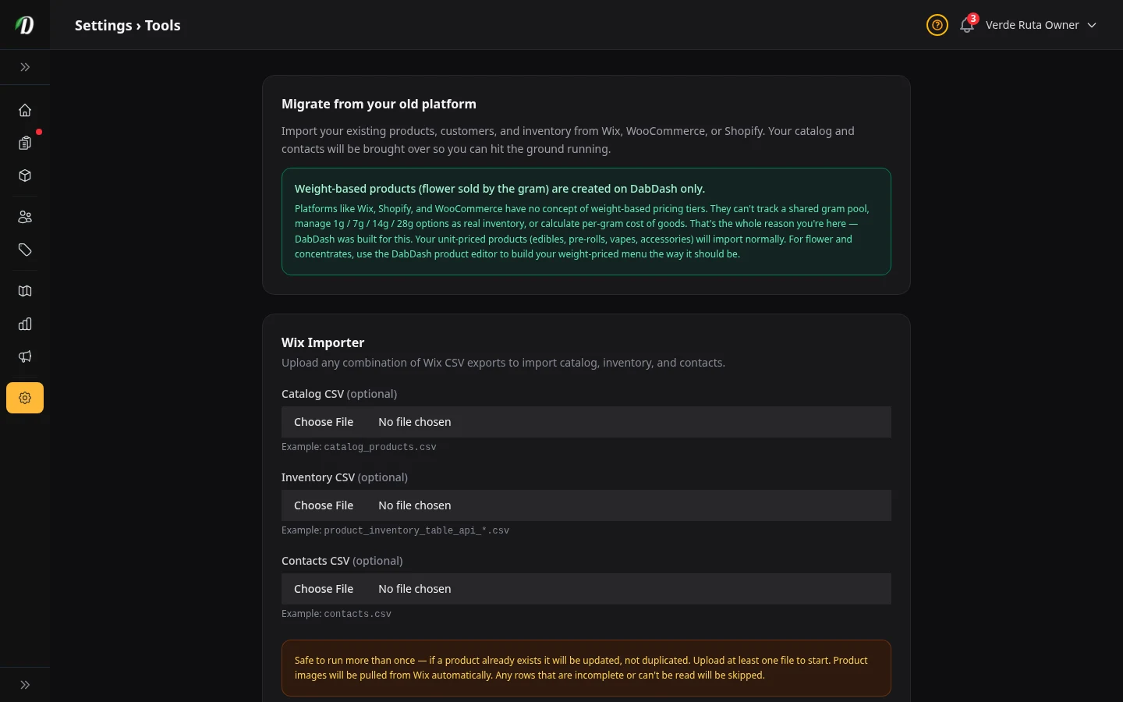Expand the sidebar using the bottom chevrons
The width and height of the screenshot is (1123, 702).
(x=25, y=684)
